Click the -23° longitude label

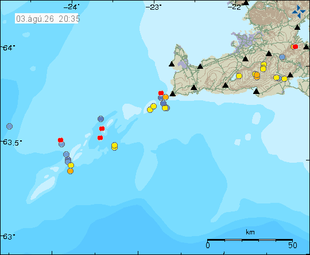pyautogui.click(x=153, y=7)
